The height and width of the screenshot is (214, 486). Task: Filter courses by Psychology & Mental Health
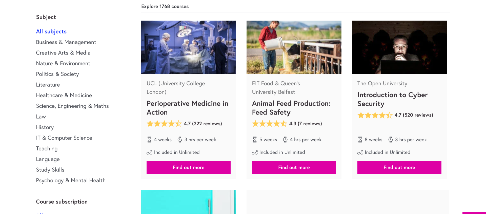tap(71, 181)
